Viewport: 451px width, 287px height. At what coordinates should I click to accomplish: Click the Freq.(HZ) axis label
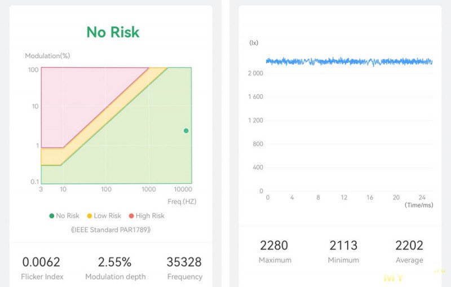coord(182,201)
